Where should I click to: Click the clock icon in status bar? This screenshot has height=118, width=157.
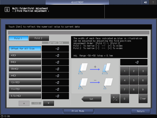pyautogui.click(x=2, y=116)
